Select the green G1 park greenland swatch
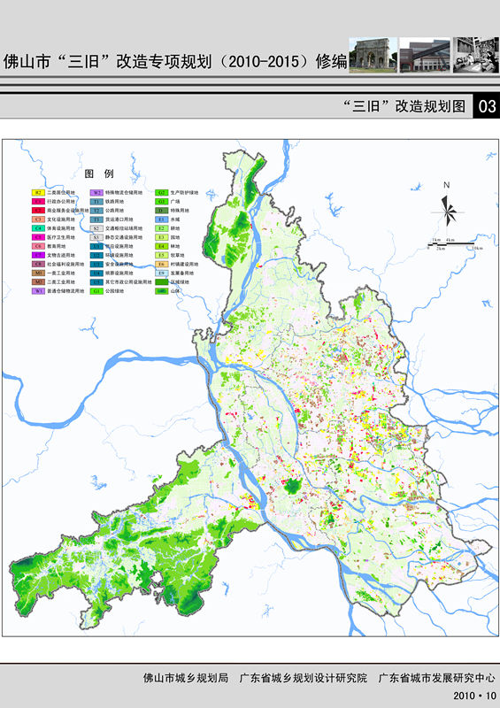The width and height of the screenshot is (500, 708). click(x=96, y=291)
